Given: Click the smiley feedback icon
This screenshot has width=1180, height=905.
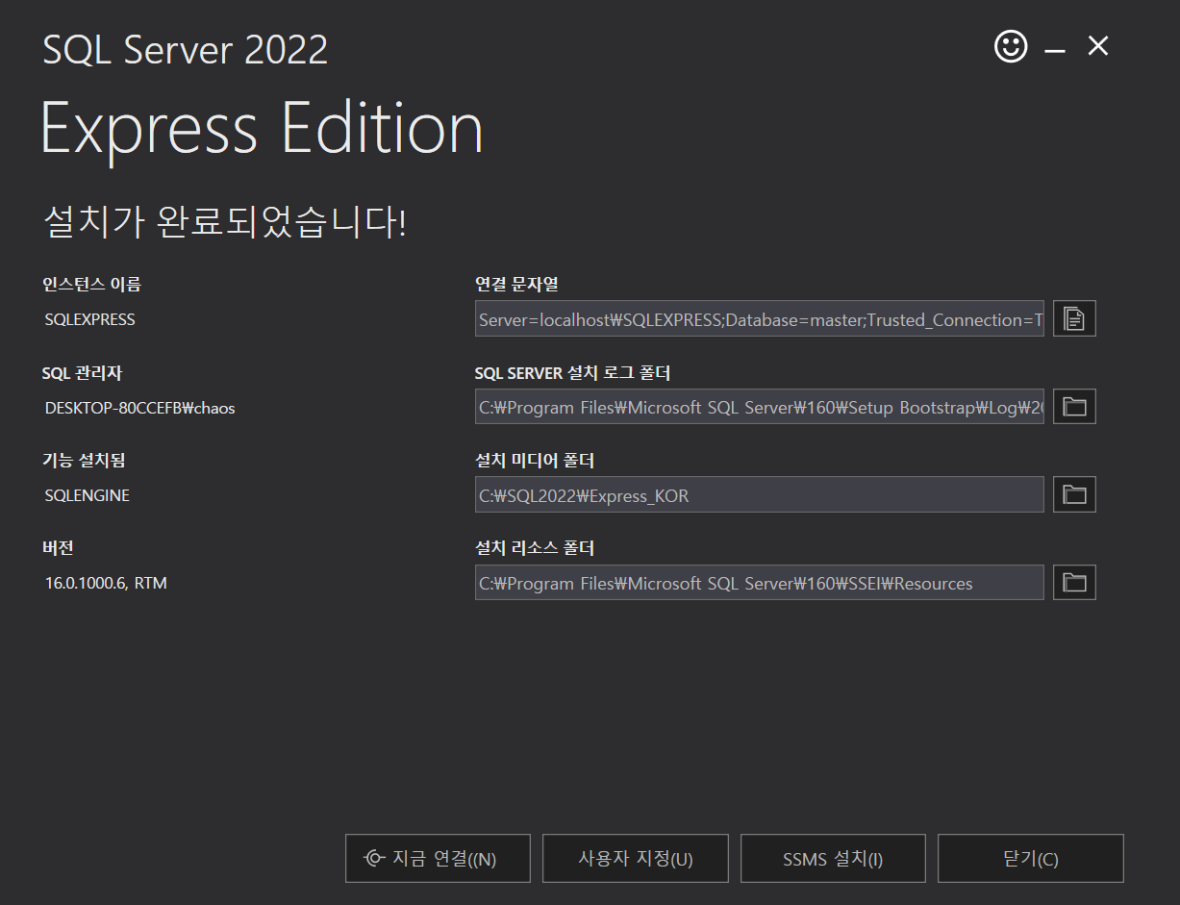Looking at the screenshot, I should point(1011,46).
